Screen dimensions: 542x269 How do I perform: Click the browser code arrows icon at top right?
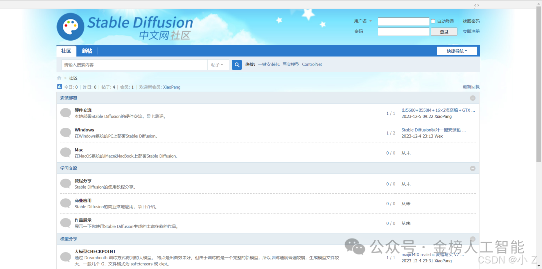[x=476, y=5]
